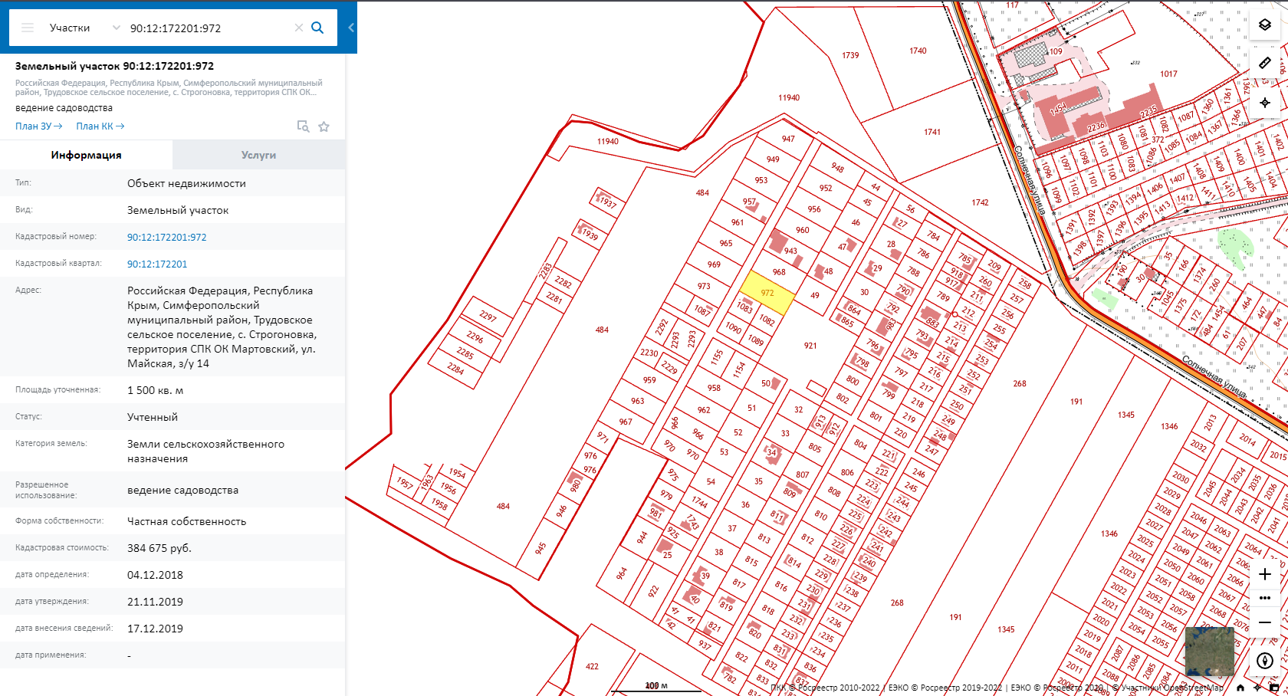Open cadastral quarter link 90:12:172201
This screenshot has height=696, width=1288.
tap(157, 264)
